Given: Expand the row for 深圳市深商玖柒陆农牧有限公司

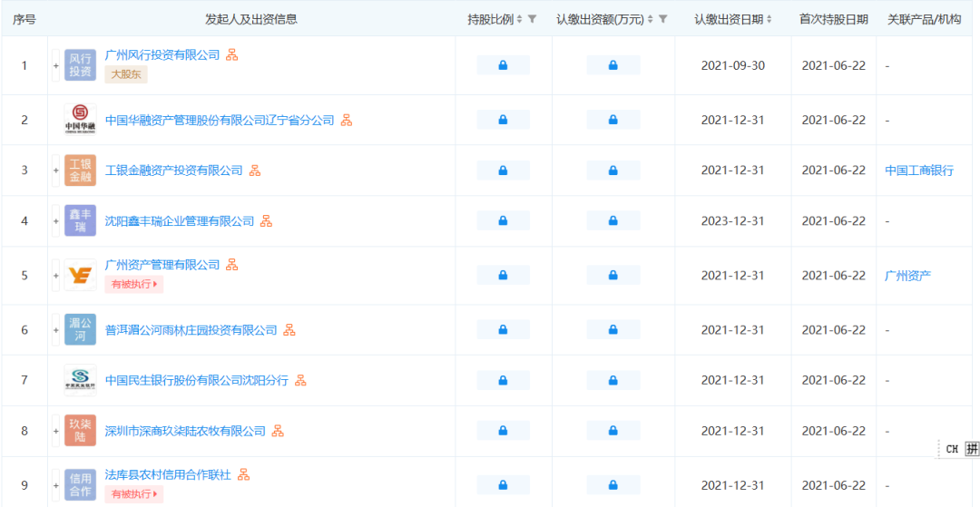Looking at the screenshot, I should [55, 431].
